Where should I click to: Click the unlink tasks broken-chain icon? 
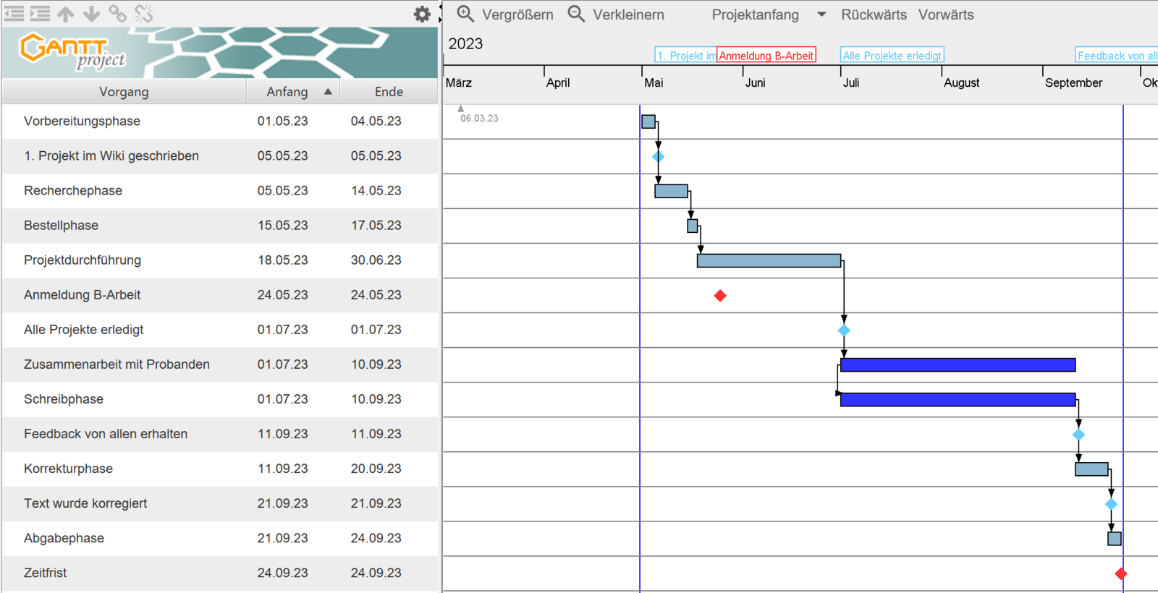[x=144, y=14]
